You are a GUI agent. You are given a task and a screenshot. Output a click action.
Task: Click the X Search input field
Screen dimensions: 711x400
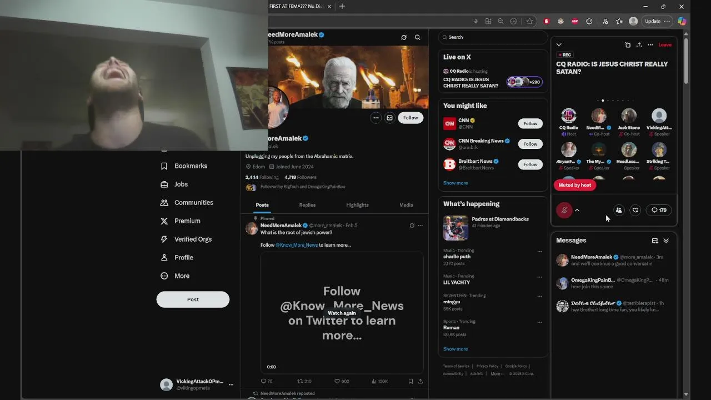coord(493,37)
